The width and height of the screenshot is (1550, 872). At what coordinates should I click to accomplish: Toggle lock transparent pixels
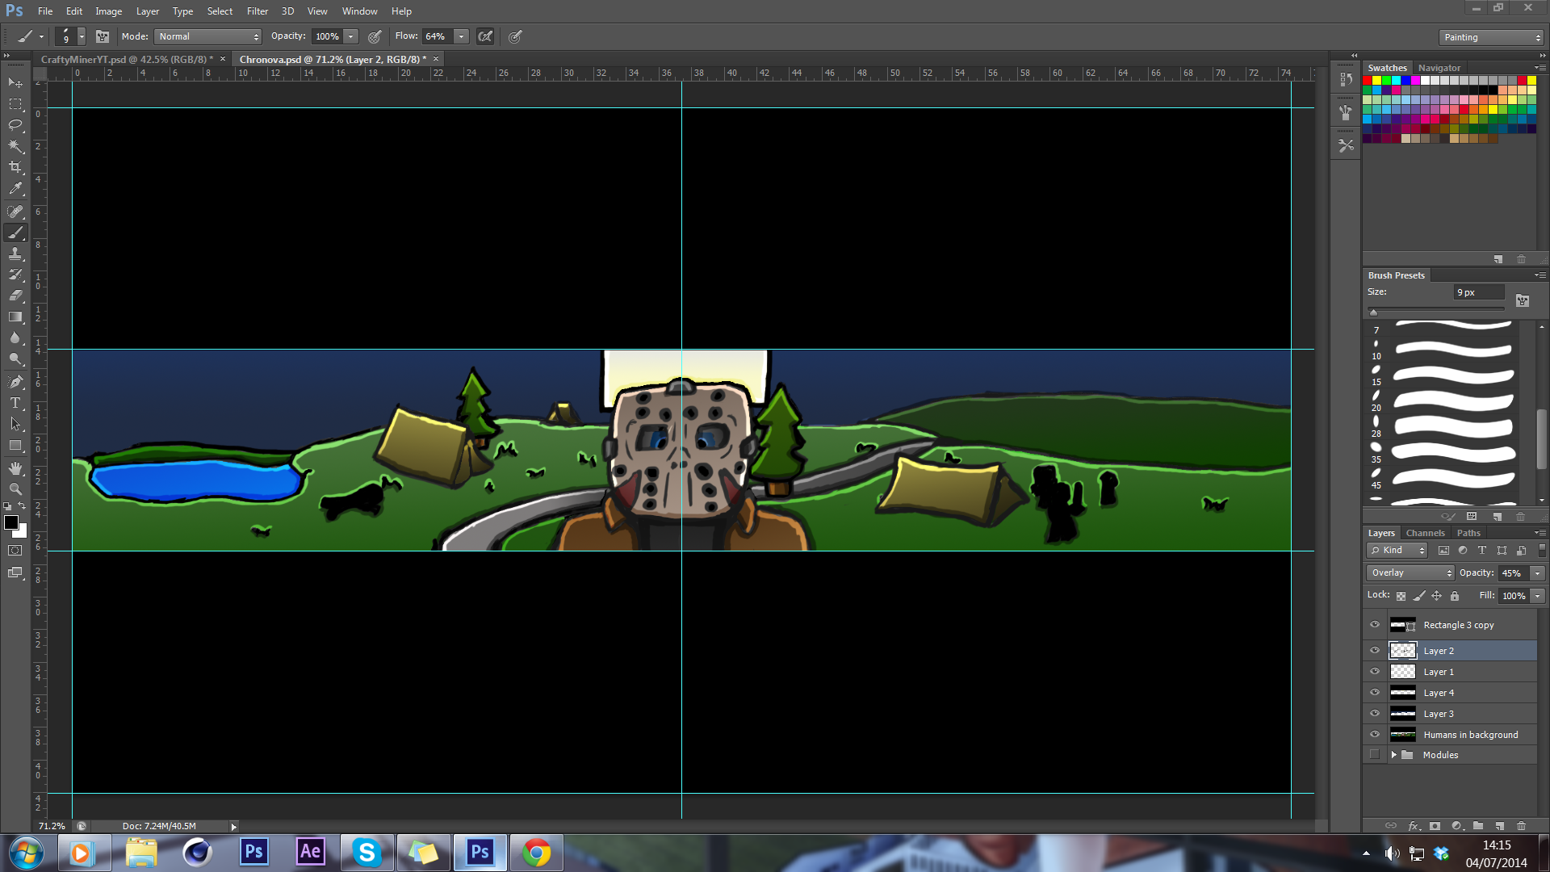click(1401, 596)
